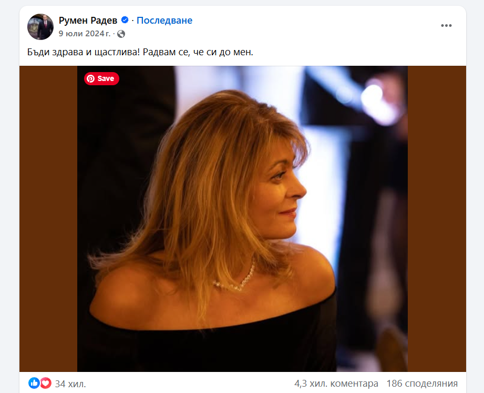Open the 4,3 хил. коментара comments

336,384
